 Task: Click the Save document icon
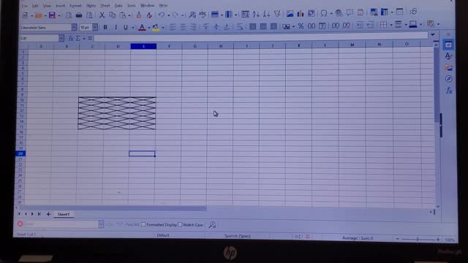[52, 15]
